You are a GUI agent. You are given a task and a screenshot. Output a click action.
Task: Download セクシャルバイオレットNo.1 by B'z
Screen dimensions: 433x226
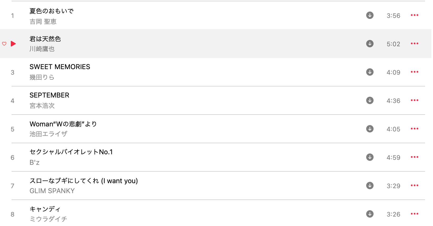pyautogui.click(x=370, y=157)
